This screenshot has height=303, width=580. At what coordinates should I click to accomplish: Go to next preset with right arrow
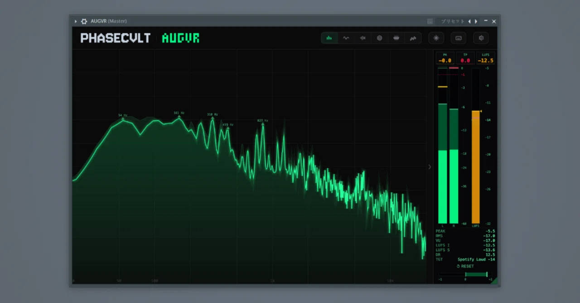tap(476, 21)
